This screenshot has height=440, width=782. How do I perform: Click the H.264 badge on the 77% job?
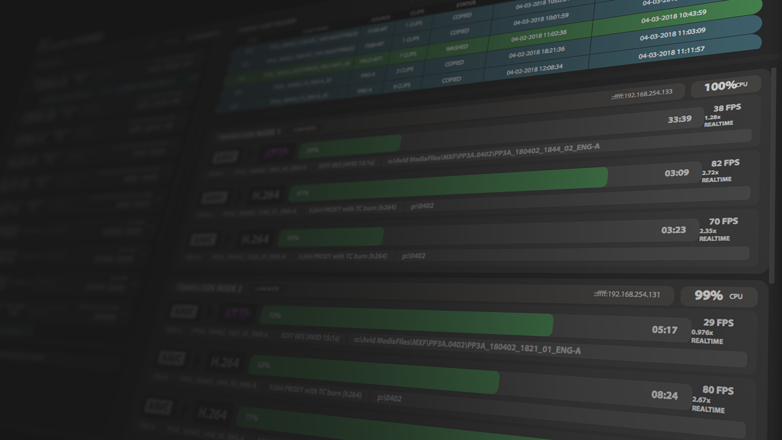pos(212,414)
